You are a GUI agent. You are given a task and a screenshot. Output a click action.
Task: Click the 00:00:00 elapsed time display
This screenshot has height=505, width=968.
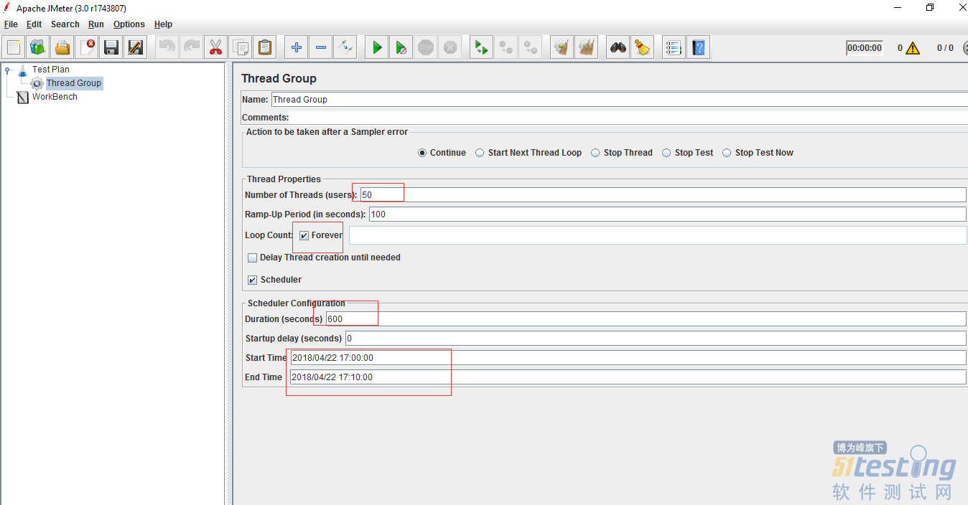tap(865, 48)
